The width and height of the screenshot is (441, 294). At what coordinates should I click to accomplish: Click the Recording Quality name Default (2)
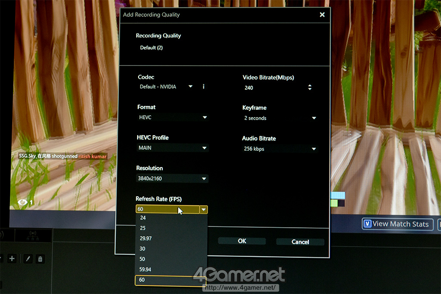(151, 48)
